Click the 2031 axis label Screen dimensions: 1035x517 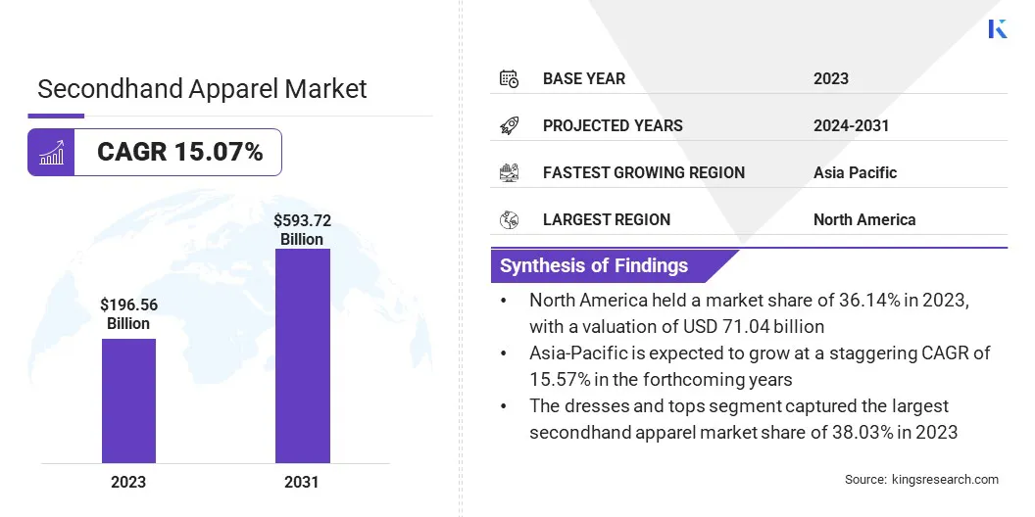[302, 482]
